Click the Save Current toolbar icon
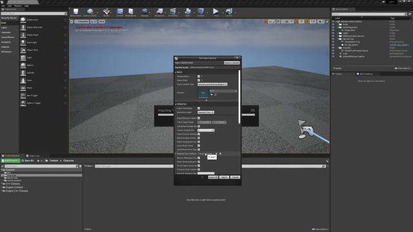This screenshot has height=232, width=413. 76,12
